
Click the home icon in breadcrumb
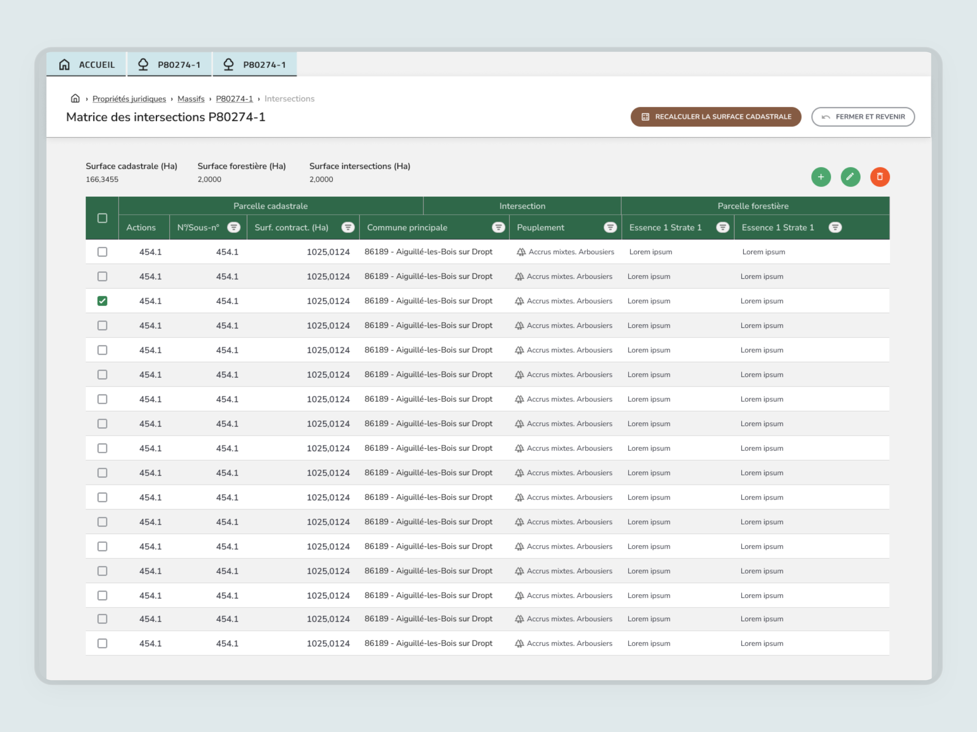(x=75, y=98)
